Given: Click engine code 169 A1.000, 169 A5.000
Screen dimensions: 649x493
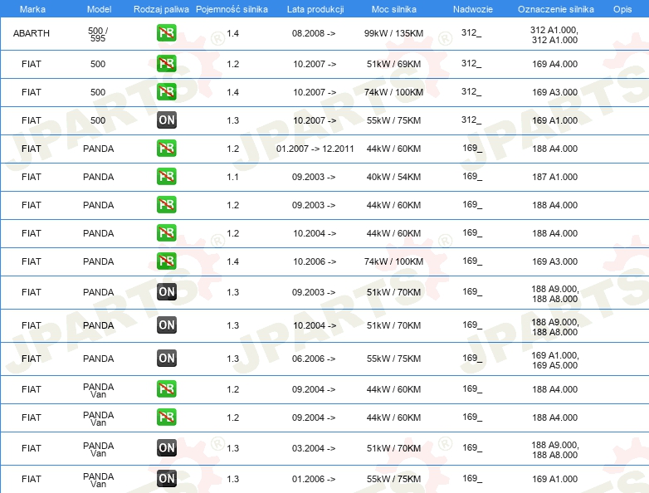Looking at the screenshot, I should pyautogui.click(x=554, y=360).
